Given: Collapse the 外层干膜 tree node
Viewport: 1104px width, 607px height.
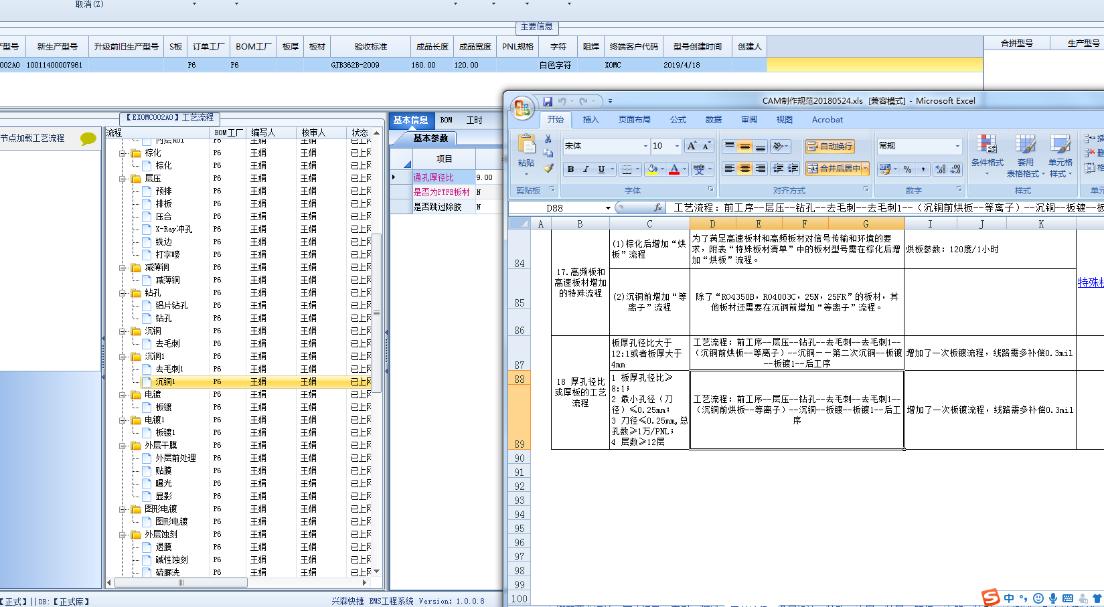Looking at the screenshot, I should pyautogui.click(x=123, y=446).
